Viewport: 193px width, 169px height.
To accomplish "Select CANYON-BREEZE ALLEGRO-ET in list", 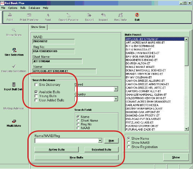I will coord(155,81).
